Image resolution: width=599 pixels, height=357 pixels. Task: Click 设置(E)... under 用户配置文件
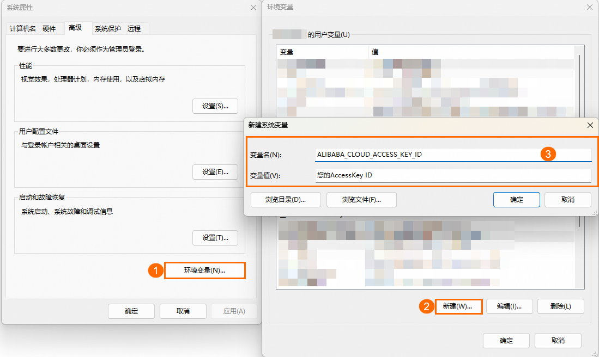[215, 172]
